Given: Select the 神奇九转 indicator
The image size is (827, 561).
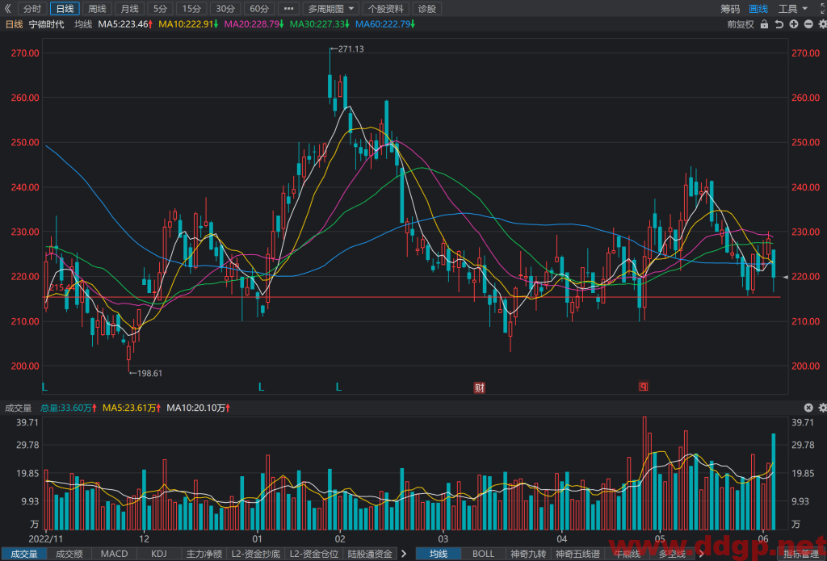Looking at the screenshot, I should 528,554.
